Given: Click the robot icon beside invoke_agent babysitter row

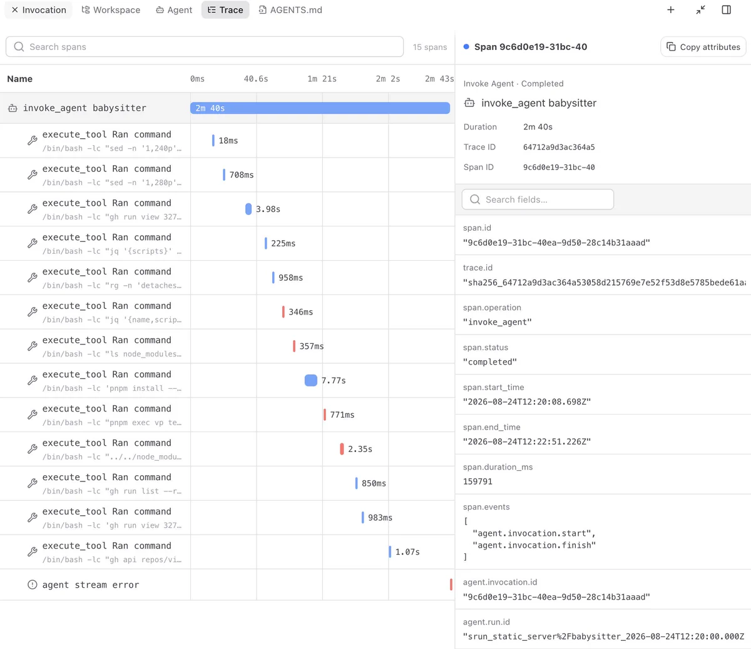Looking at the screenshot, I should point(13,108).
